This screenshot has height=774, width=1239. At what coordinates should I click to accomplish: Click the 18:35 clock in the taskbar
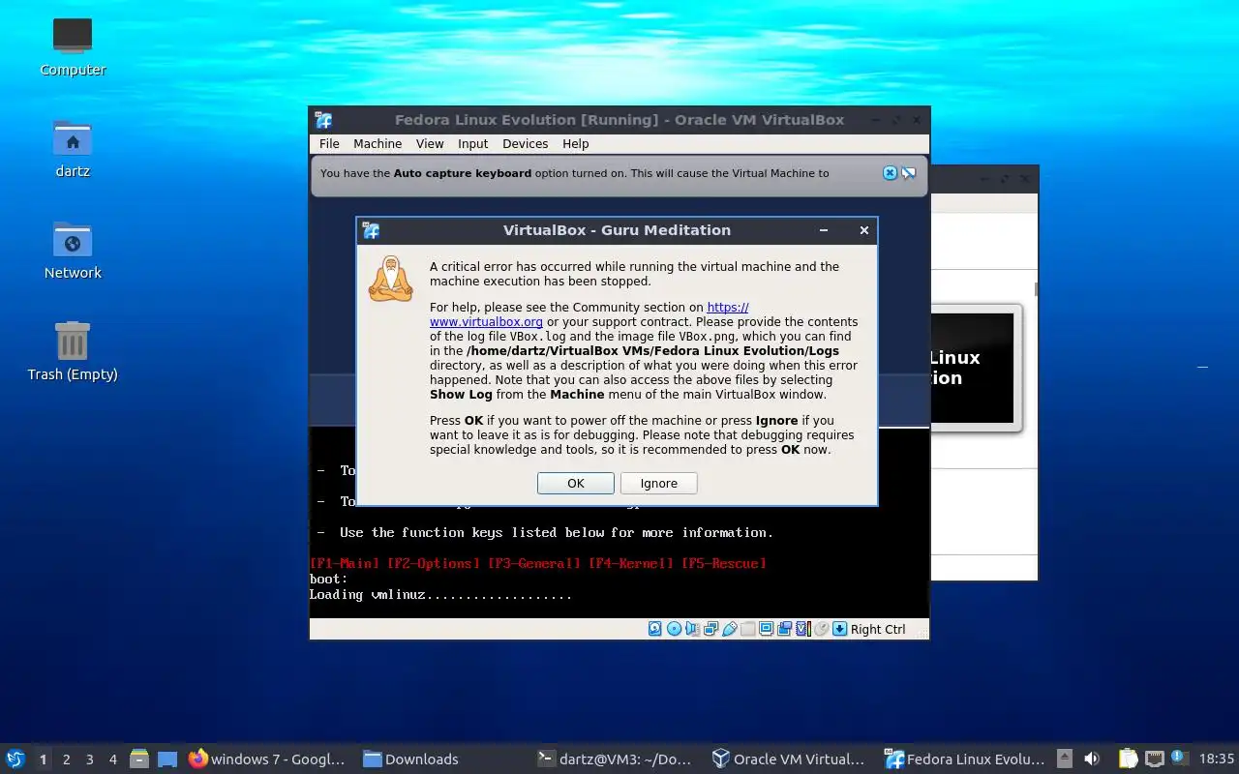[x=1216, y=759]
